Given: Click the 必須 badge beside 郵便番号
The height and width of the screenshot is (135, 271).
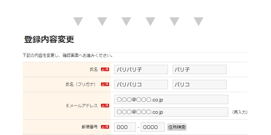Looking at the screenshot, I should pyautogui.click(x=105, y=127).
